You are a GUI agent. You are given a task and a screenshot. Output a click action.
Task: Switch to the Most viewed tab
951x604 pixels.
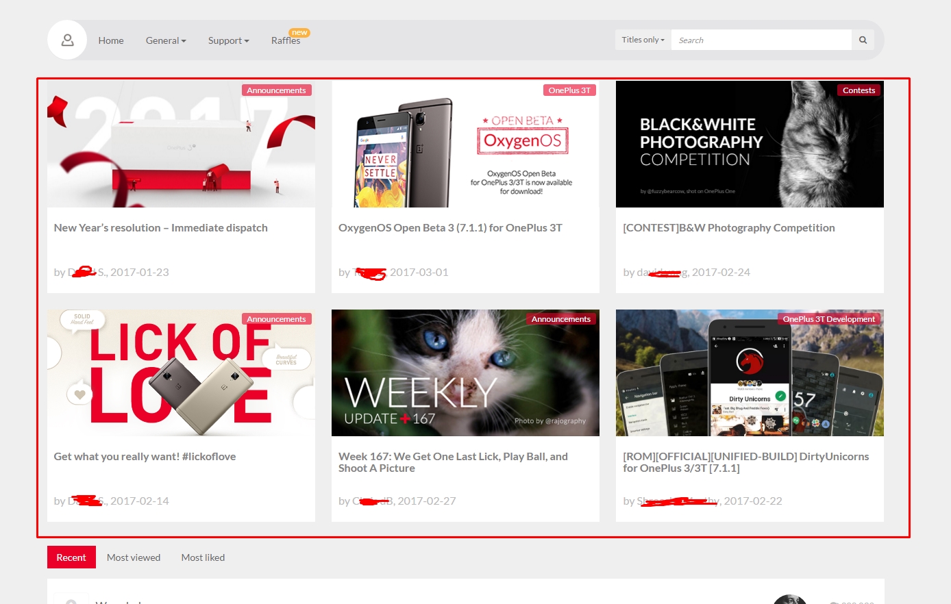pyautogui.click(x=134, y=557)
